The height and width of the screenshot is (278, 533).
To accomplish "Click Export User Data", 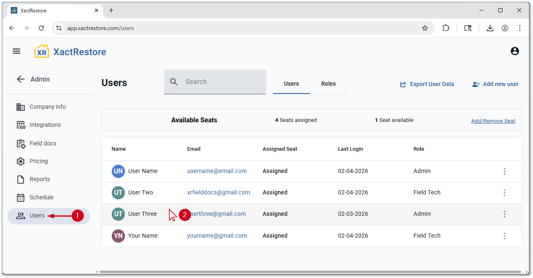I will 427,84.
